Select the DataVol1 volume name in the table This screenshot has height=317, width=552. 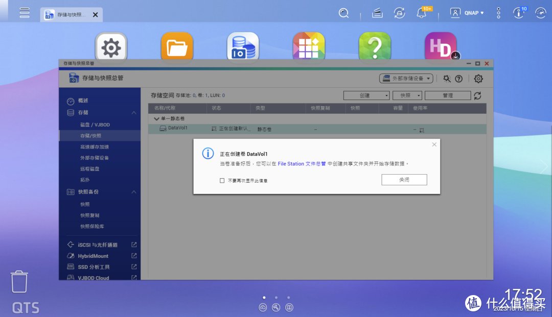[x=178, y=128]
